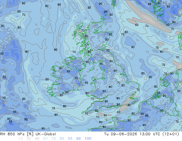This screenshot has width=182, height=141.
Task: Click the legend value 15
Action: [20, 139]
